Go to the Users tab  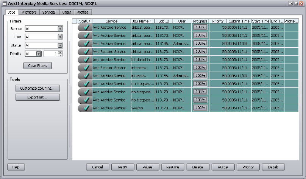[x=66, y=12]
